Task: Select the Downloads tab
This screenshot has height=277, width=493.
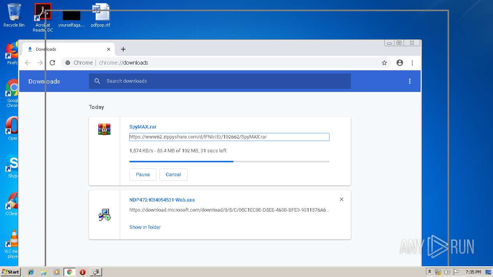Action: (69, 49)
